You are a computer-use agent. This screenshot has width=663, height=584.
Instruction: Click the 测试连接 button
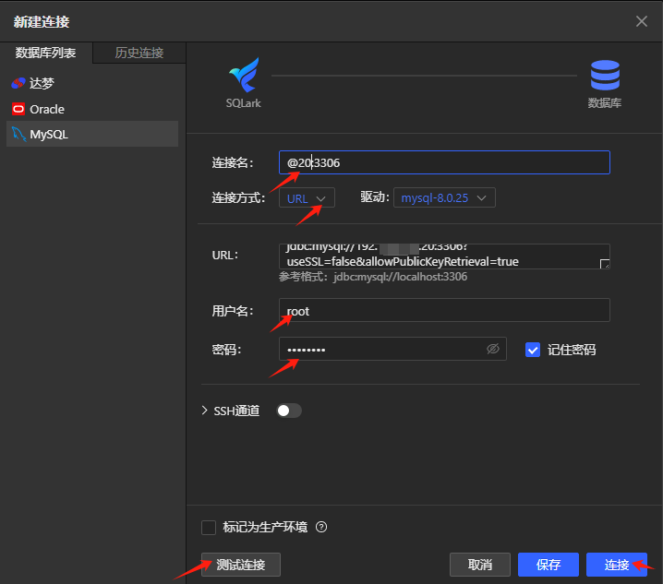pyautogui.click(x=241, y=565)
